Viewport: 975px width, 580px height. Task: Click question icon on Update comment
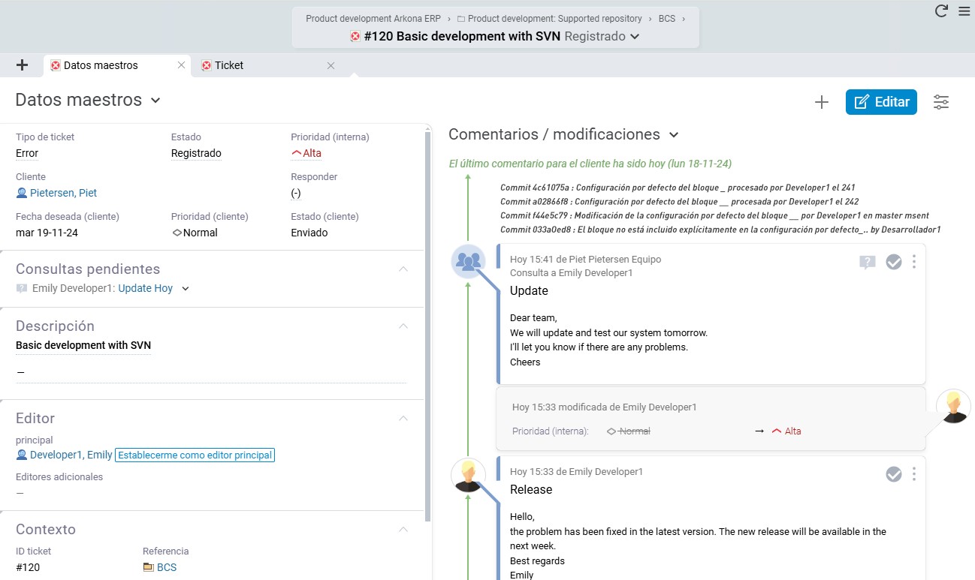(x=868, y=262)
